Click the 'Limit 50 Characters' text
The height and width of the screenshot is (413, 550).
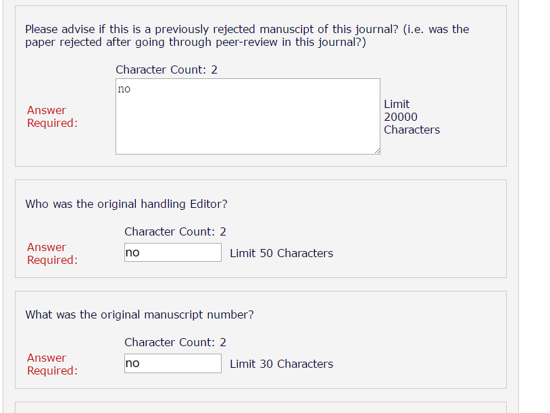(281, 253)
